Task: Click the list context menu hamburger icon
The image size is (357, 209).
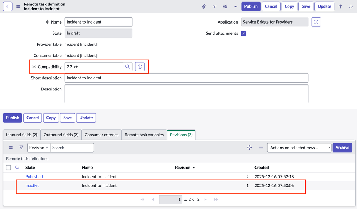Action: pyautogui.click(x=11, y=147)
